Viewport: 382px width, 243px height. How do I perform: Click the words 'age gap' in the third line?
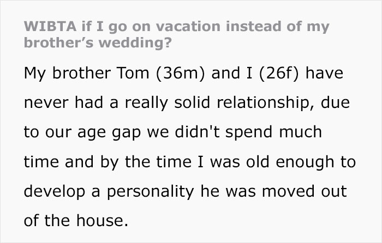coord(109,132)
